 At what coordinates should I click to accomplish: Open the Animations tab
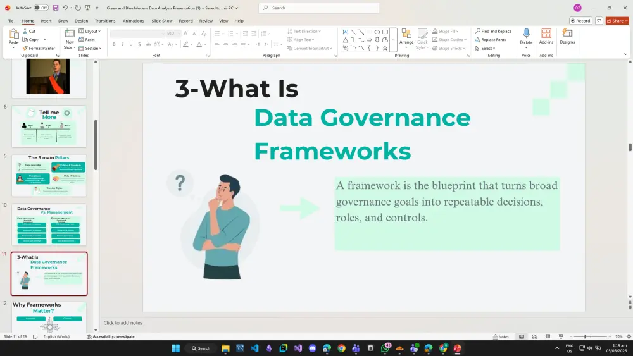click(133, 21)
